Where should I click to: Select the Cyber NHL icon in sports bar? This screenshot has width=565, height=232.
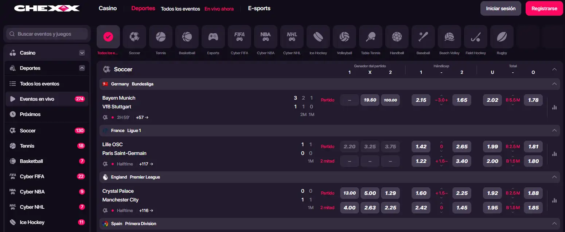click(292, 37)
